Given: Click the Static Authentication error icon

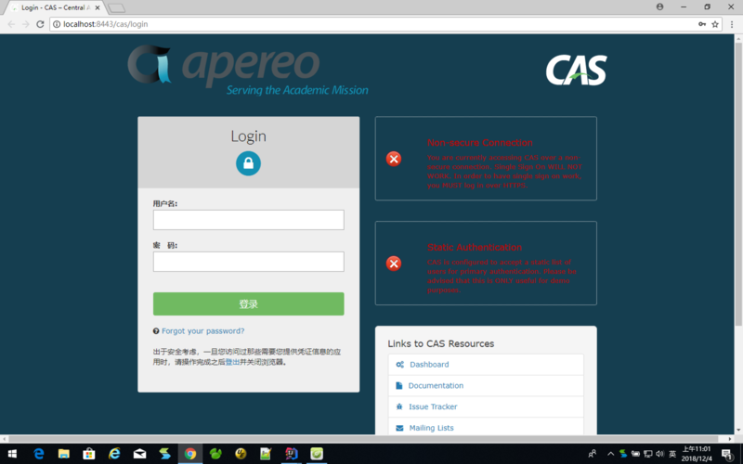Looking at the screenshot, I should pos(393,264).
